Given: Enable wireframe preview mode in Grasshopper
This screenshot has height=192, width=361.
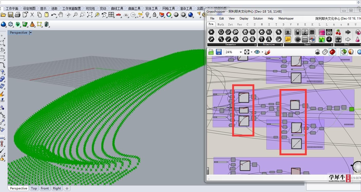Looking at the screenshot, I should tap(325, 52).
